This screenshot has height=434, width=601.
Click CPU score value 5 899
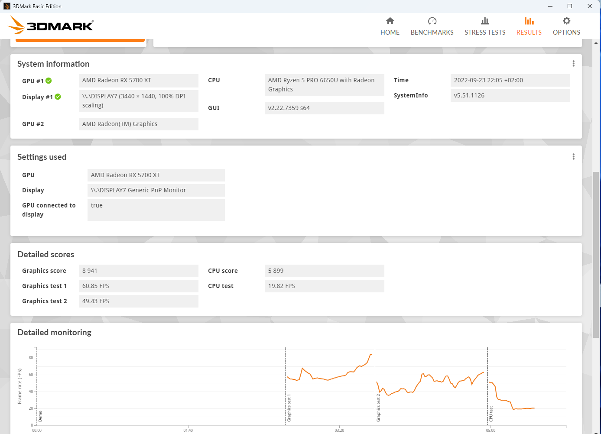click(325, 271)
